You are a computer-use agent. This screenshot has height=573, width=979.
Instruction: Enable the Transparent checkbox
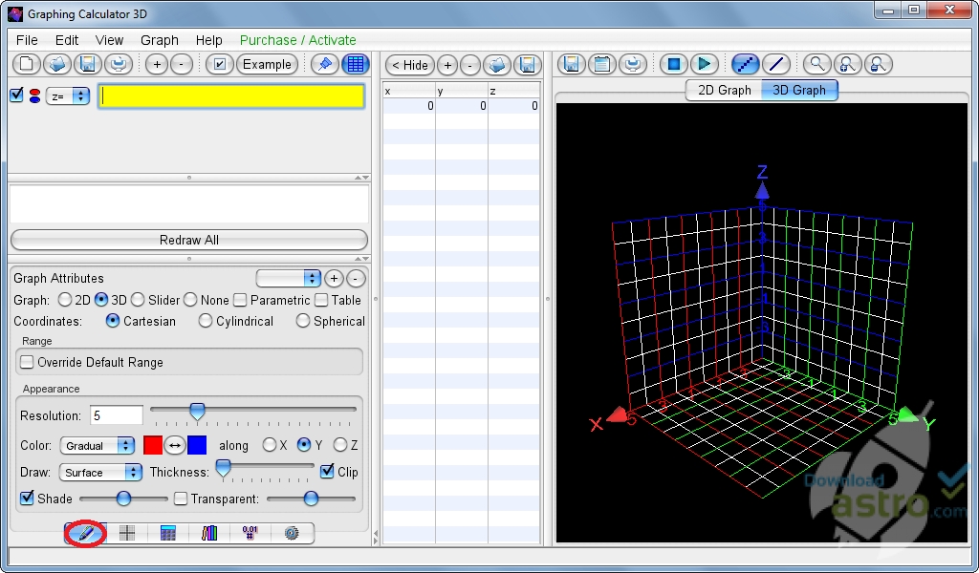[x=181, y=499]
